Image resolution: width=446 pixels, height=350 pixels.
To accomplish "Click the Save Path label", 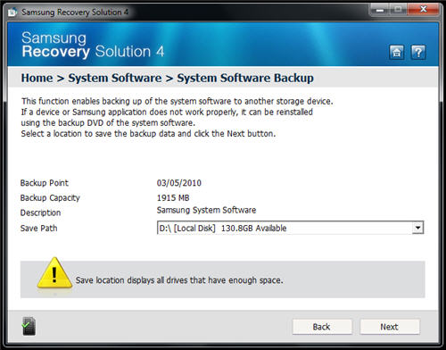I will pos(38,229).
